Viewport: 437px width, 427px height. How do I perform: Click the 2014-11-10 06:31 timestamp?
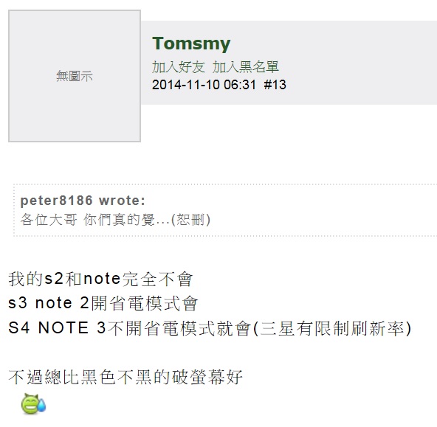click(204, 85)
